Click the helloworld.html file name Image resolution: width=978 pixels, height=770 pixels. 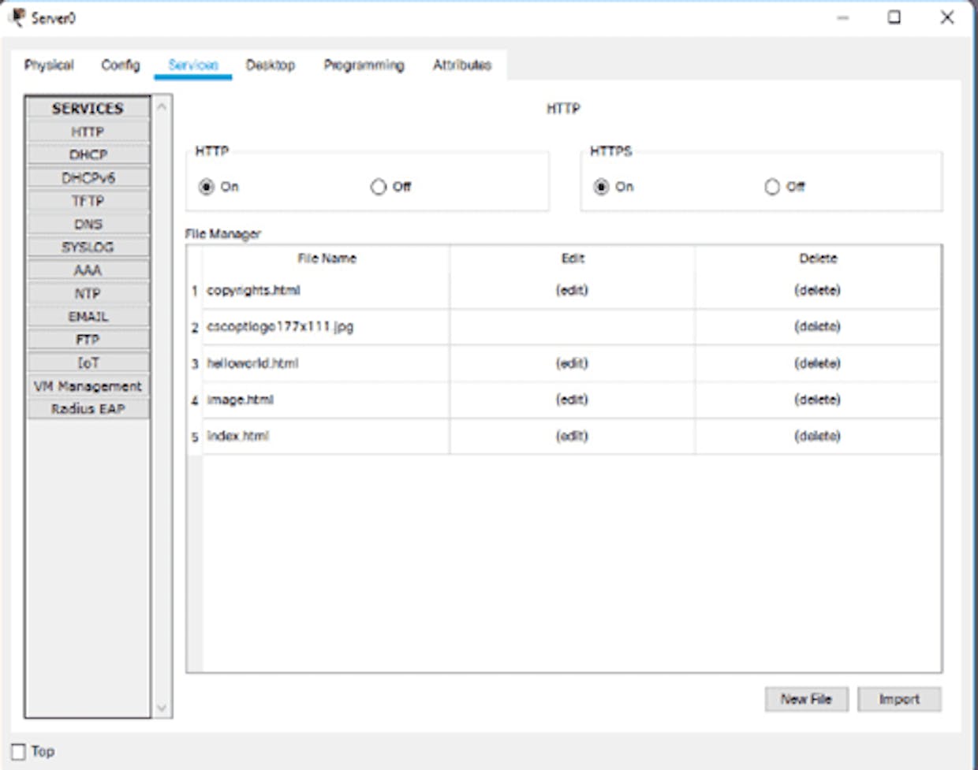[x=252, y=363]
